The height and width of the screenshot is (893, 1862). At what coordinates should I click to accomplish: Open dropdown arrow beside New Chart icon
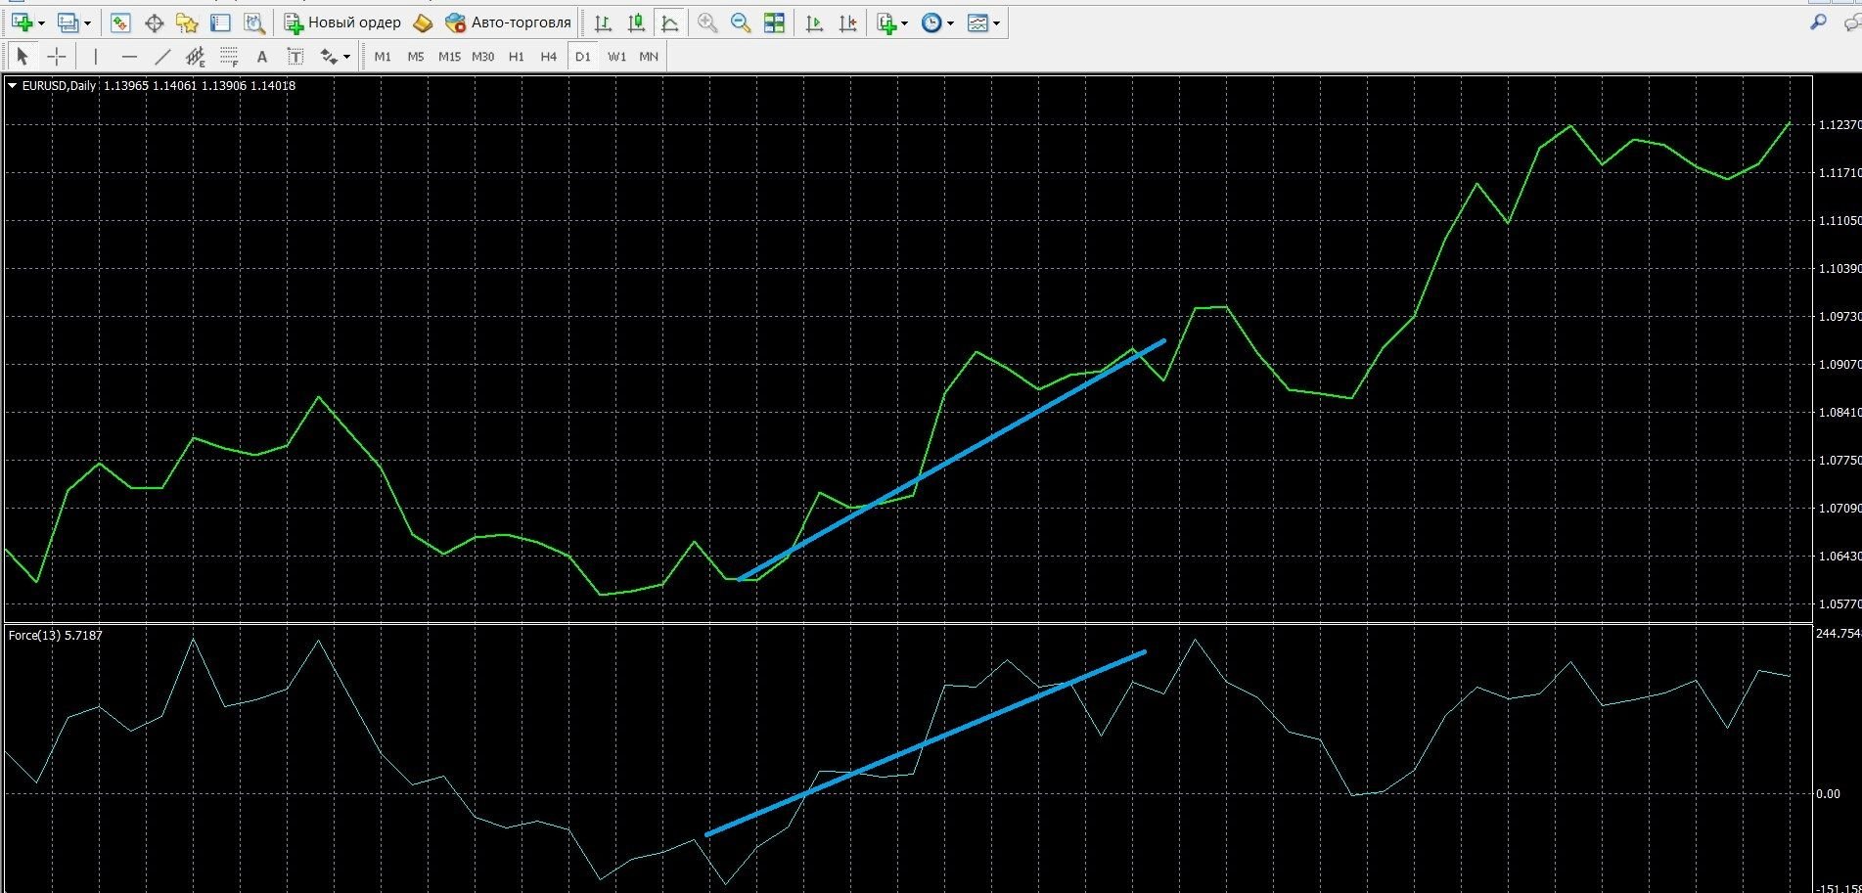(x=41, y=23)
